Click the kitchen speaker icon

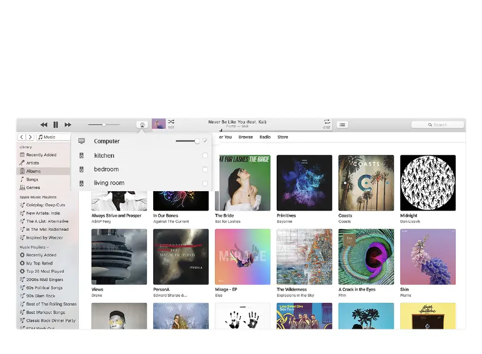point(82,155)
